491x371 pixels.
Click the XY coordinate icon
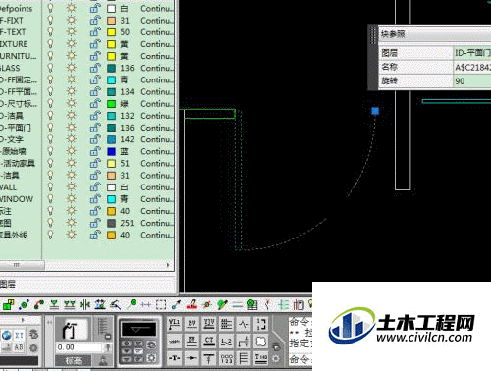pos(19,335)
